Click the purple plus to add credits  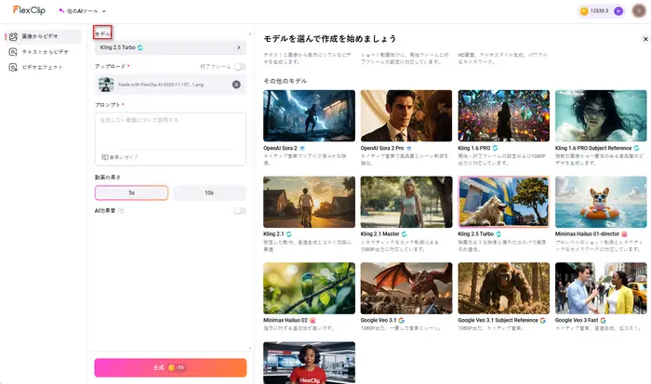(x=618, y=11)
